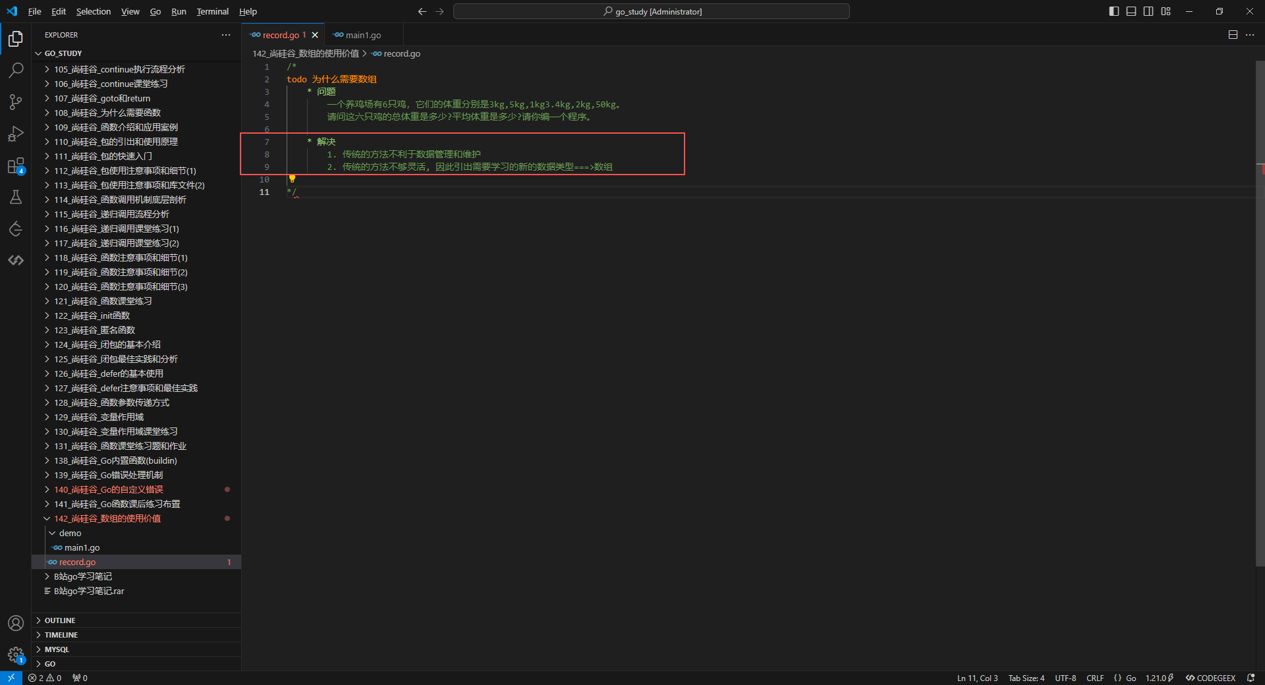Go forward using the navigation arrow
The image size is (1265, 685).
pos(439,11)
